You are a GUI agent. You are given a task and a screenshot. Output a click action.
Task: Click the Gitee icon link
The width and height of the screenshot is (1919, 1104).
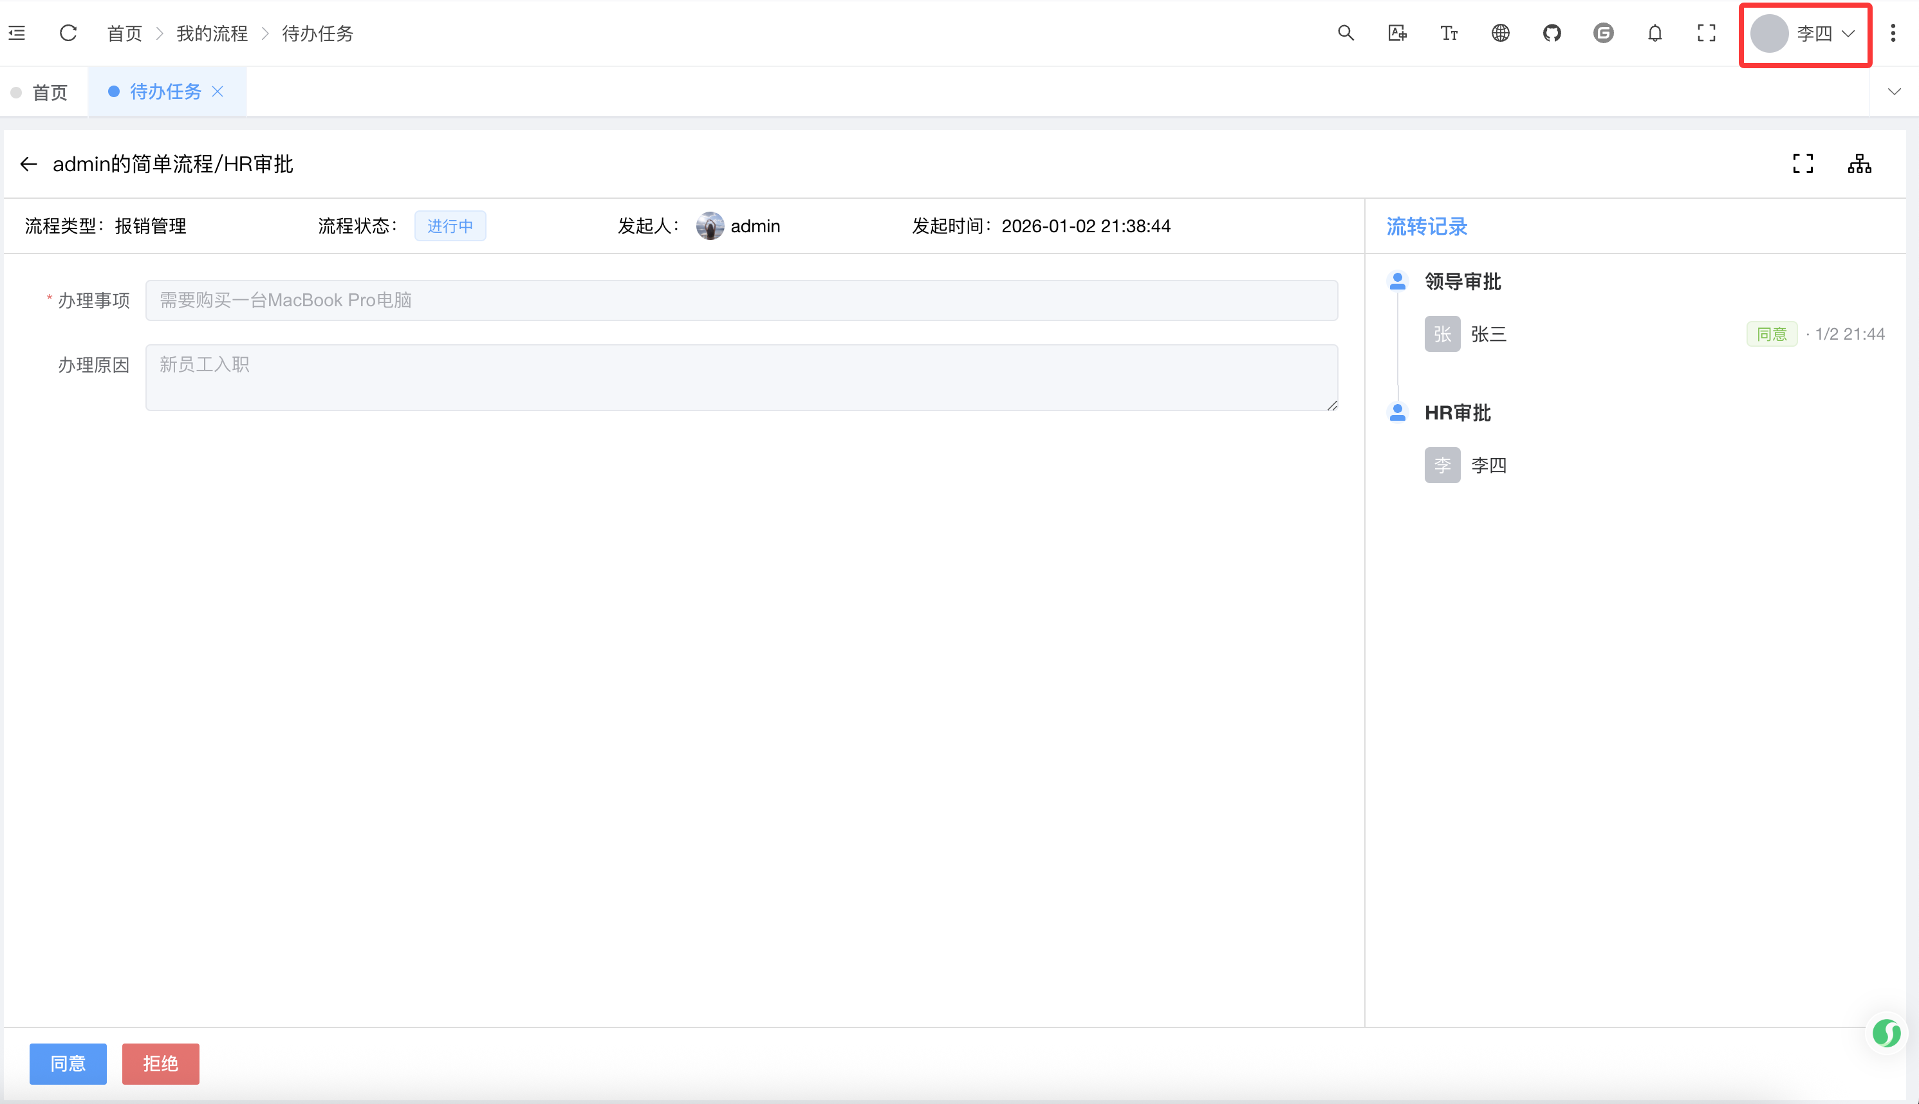[x=1604, y=33]
